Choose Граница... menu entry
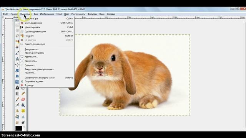 (47, 65)
